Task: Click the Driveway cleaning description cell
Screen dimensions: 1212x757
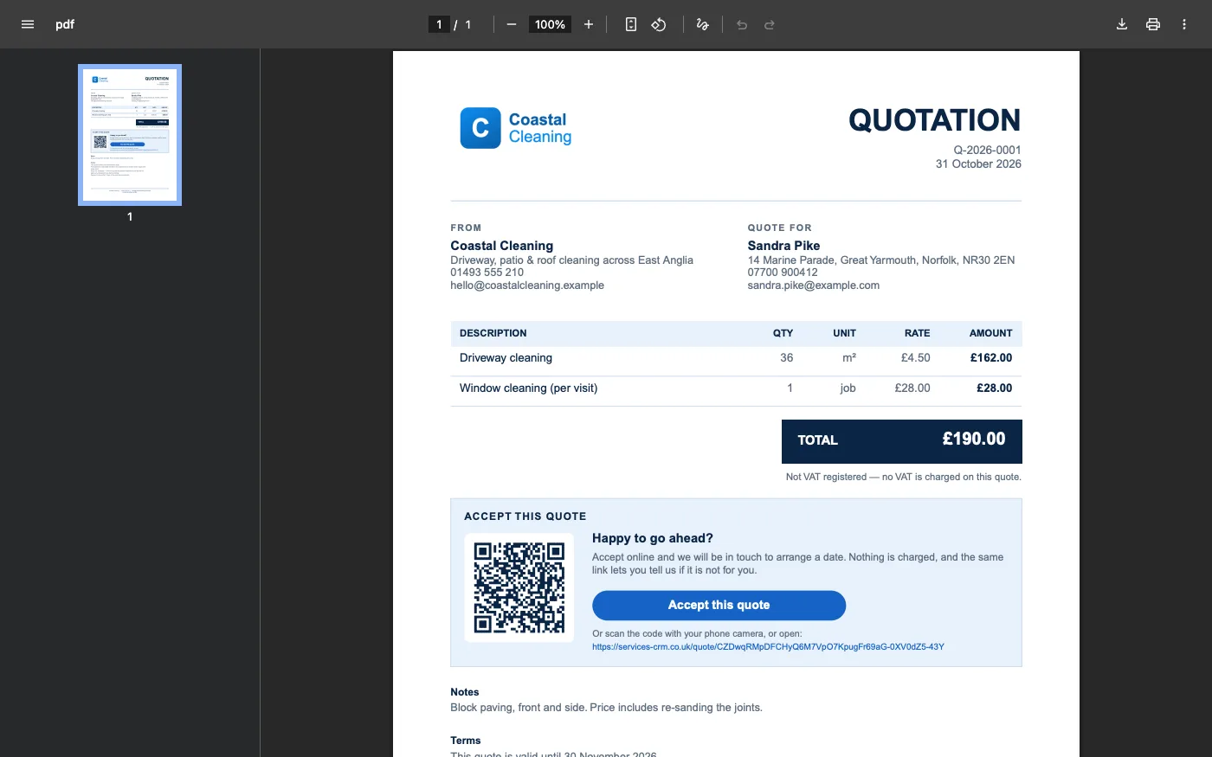Action: coord(506,357)
